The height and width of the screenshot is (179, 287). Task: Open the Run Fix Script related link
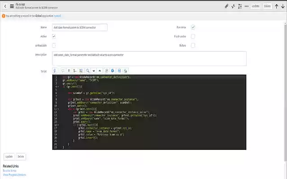[9, 170]
